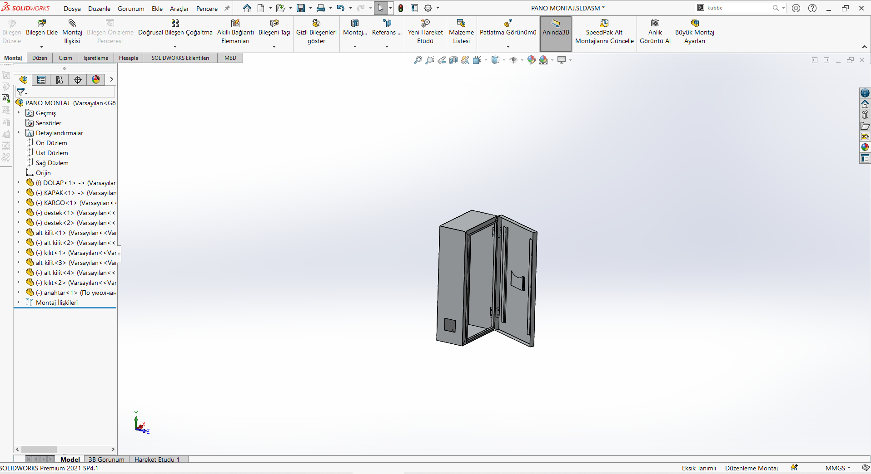
Task: Switch to the SOLIDWORKS Eklentileri tab
Action: pyautogui.click(x=180, y=58)
